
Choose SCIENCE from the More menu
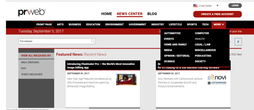pyautogui.click(x=169, y=61)
